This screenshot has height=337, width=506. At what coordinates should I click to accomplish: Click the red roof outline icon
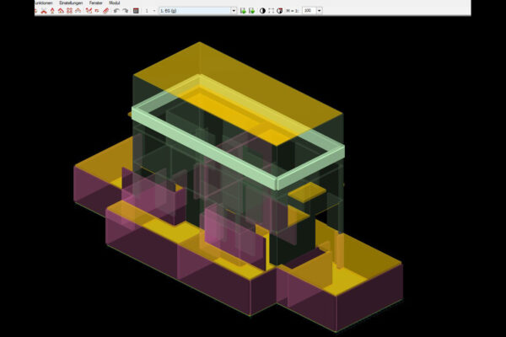pos(78,11)
